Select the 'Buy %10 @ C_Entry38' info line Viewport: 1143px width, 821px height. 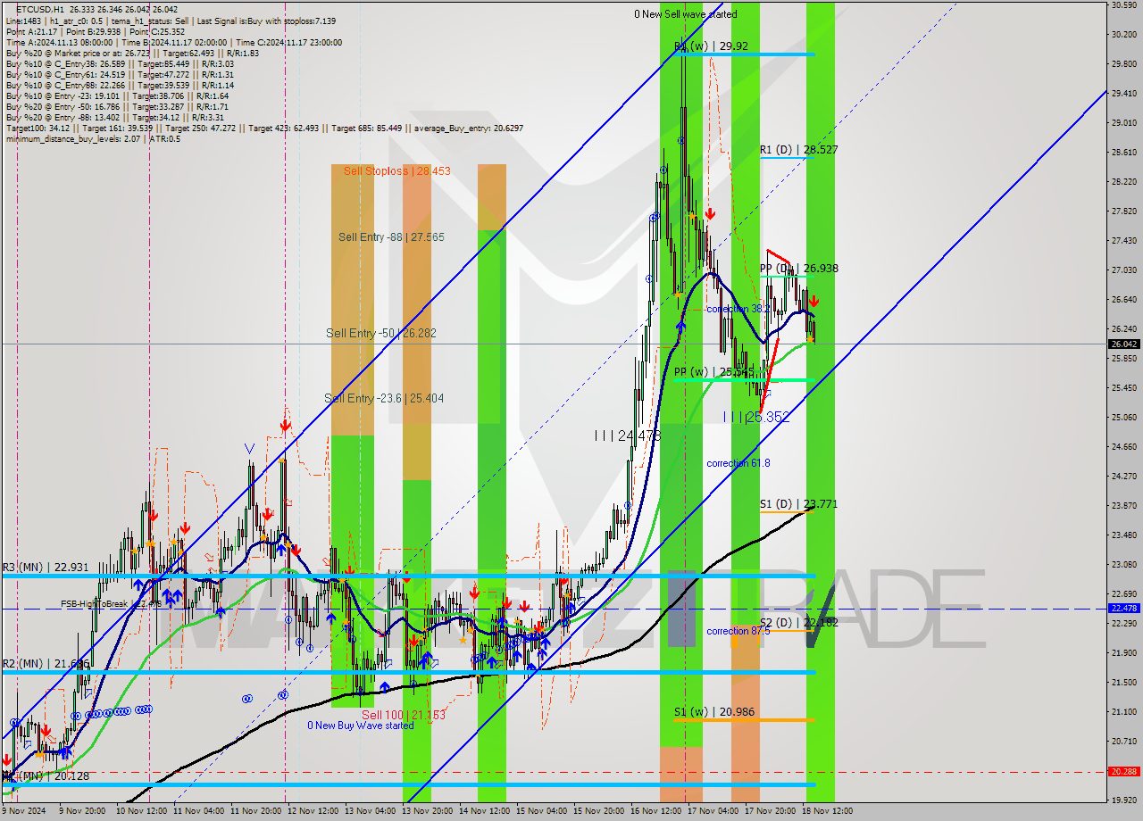click(120, 63)
